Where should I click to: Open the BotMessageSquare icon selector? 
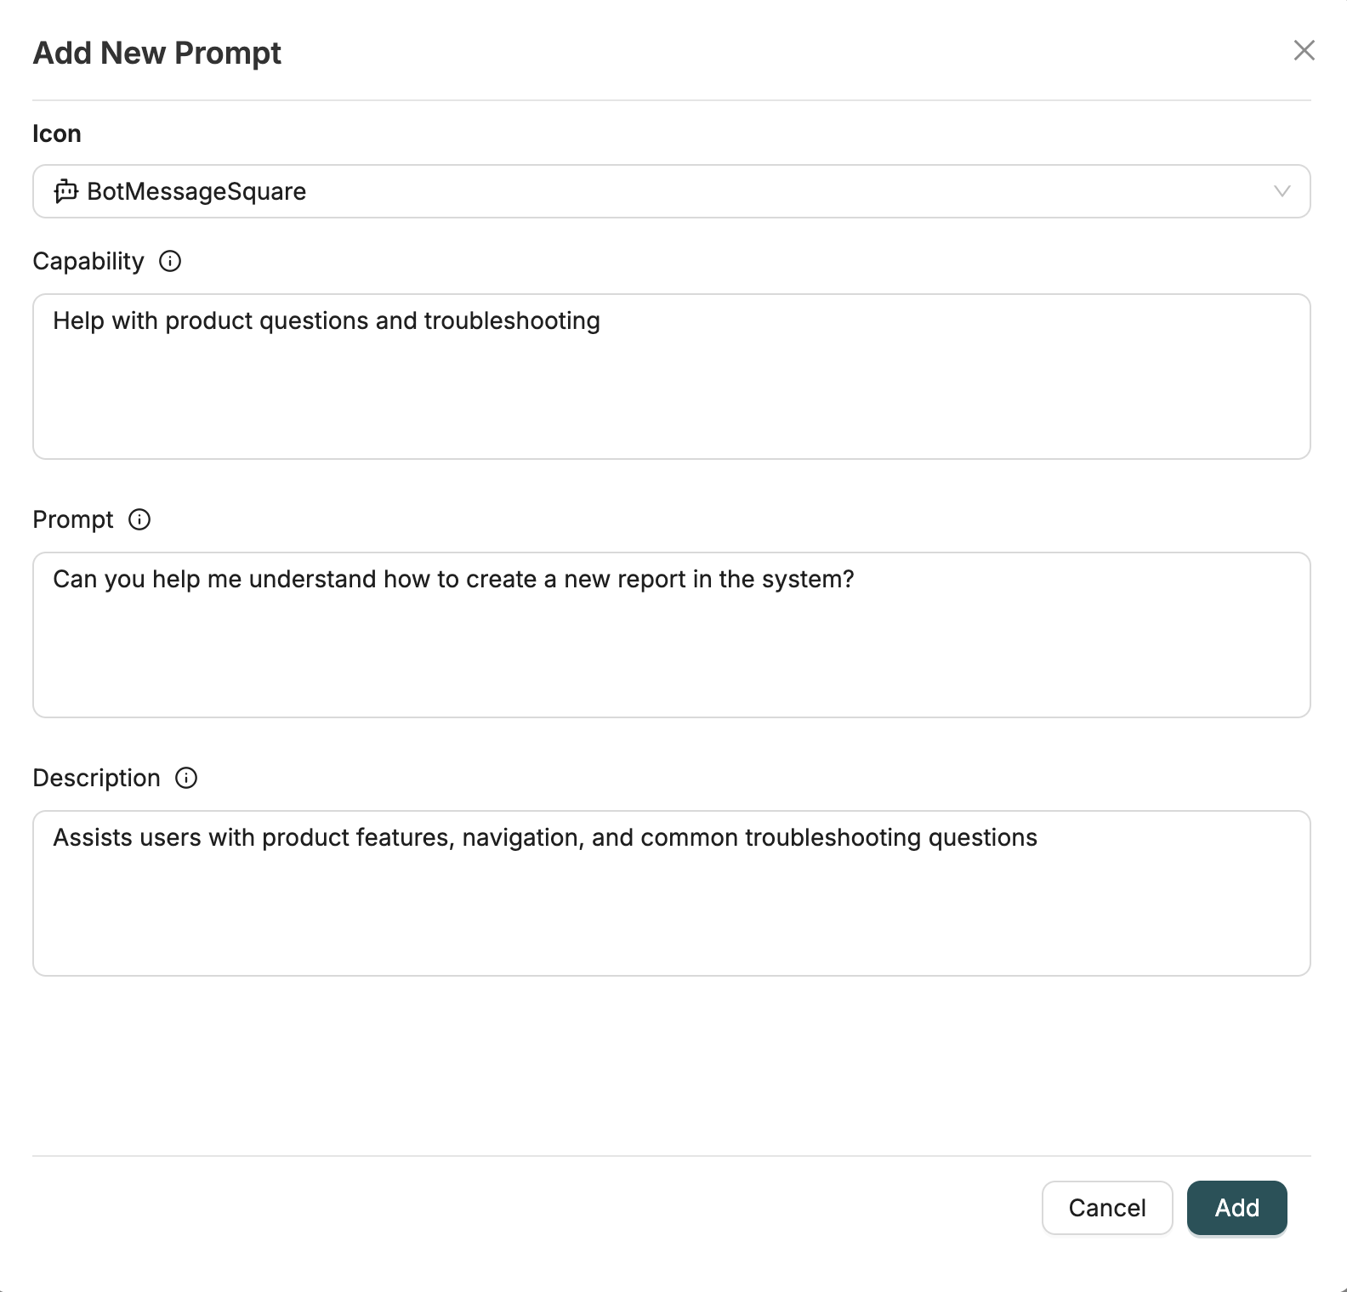point(670,191)
